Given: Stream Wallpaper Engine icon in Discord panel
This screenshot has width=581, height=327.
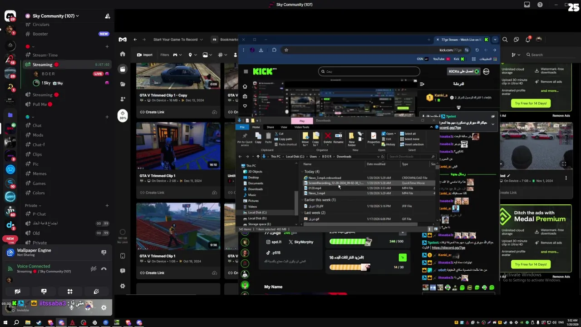Looking at the screenshot, I should (x=103, y=253).
